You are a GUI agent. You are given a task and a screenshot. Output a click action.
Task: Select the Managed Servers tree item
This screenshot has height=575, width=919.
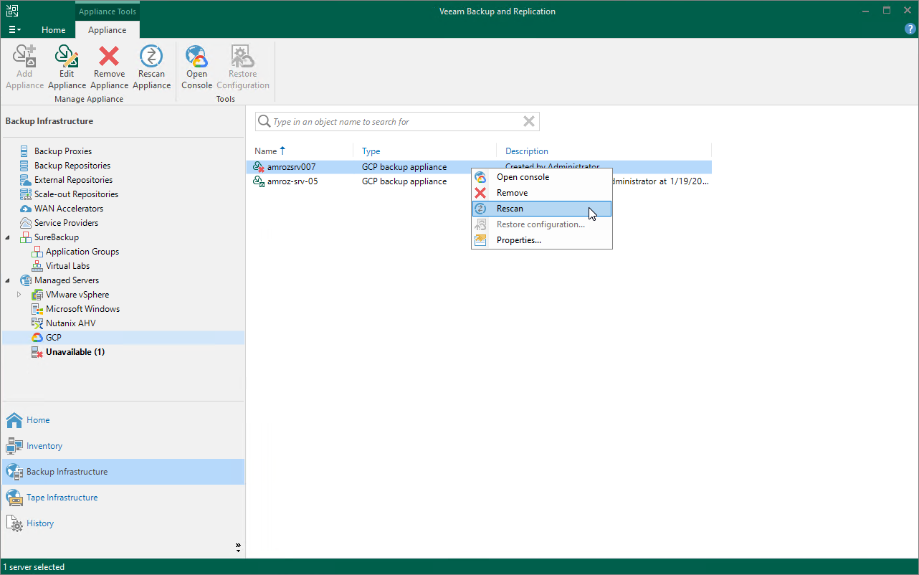click(67, 280)
